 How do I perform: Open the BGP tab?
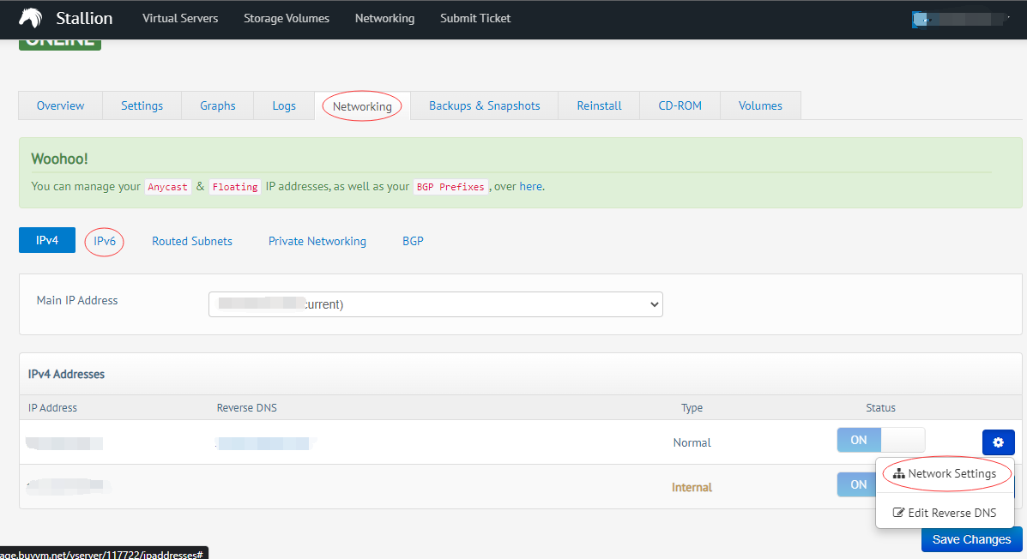[413, 241]
